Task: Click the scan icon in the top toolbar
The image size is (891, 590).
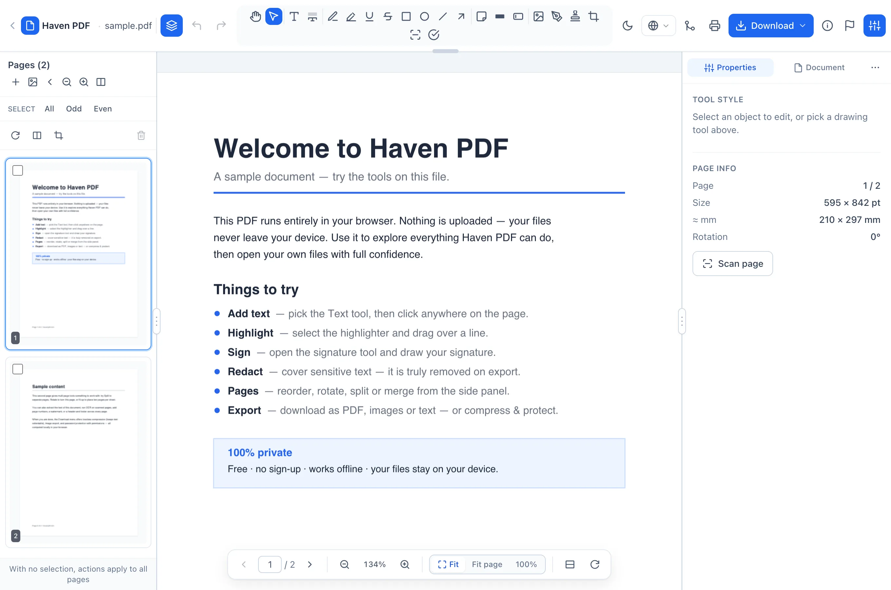Action: click(415, 35)
